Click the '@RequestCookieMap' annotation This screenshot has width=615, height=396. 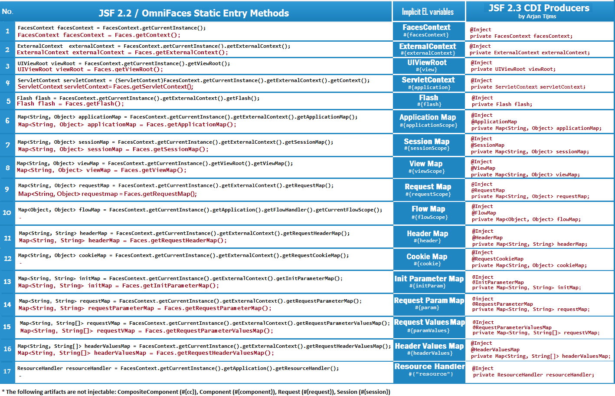(x=497, y=259)
